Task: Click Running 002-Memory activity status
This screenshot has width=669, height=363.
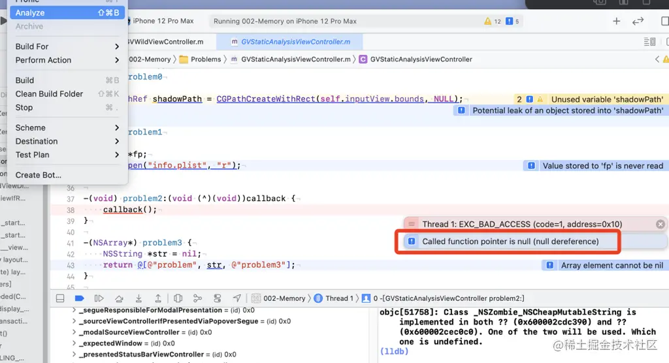Action: (x=285, y=22)
